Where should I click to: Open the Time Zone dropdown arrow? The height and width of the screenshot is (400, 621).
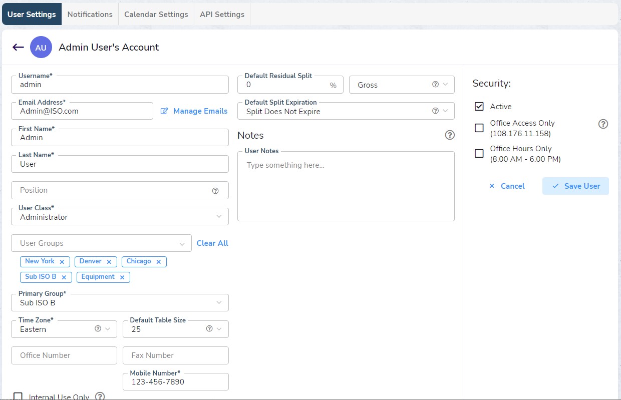(107, 329)
